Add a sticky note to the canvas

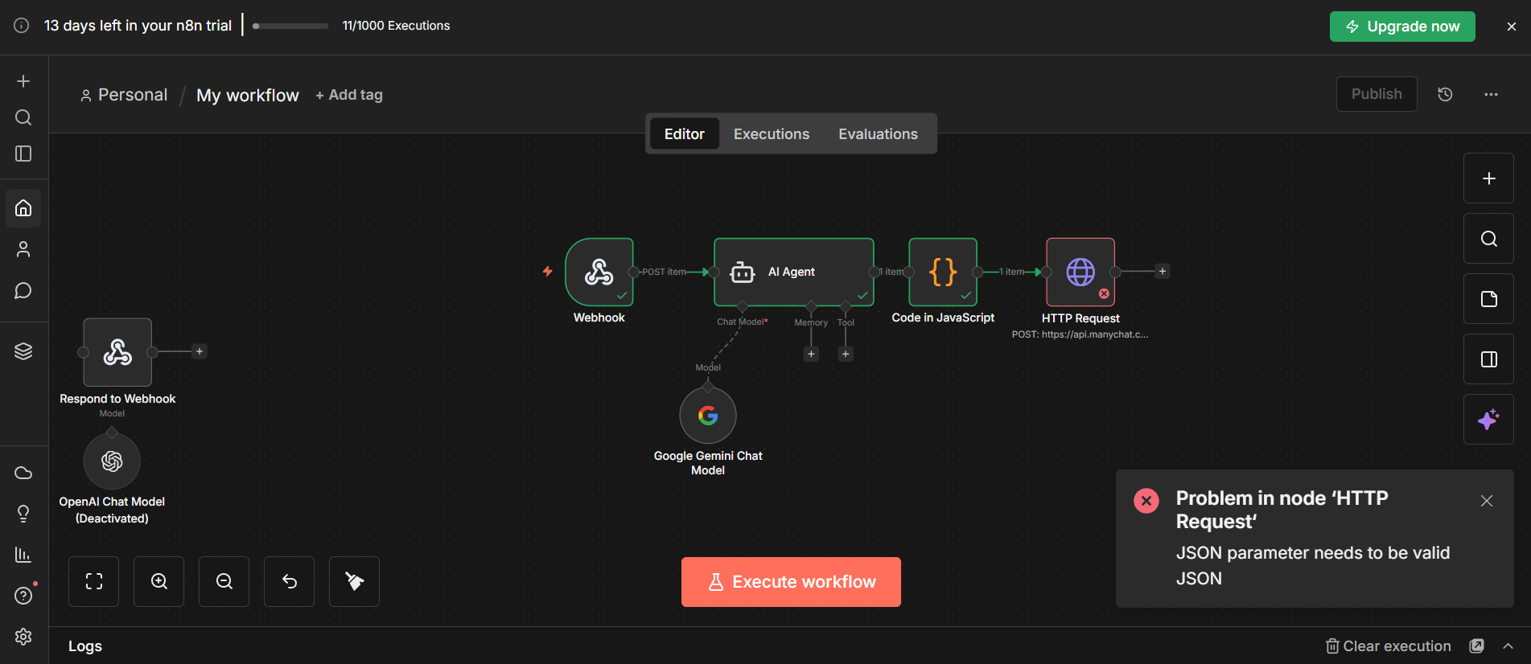[1488, 299]
